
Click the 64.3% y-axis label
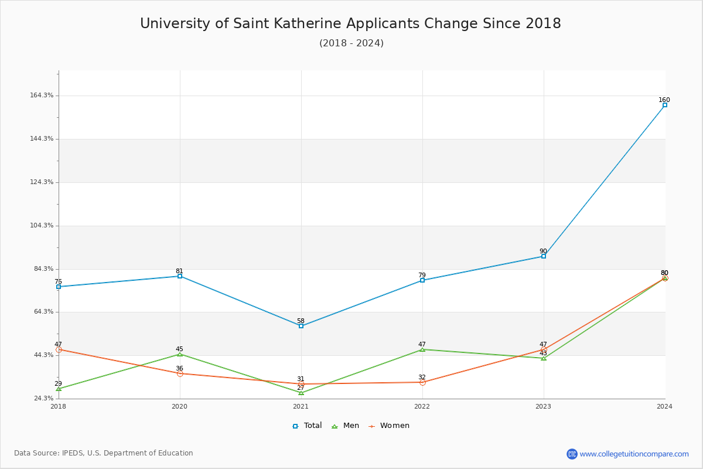click(45, 312)
